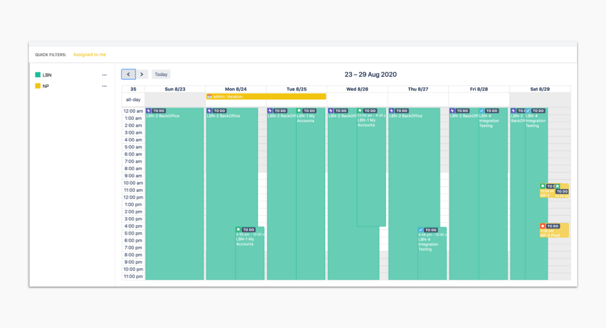
Task: Open the NP calendar options menu
Action: pyautogui.click(x=105, y=86)
